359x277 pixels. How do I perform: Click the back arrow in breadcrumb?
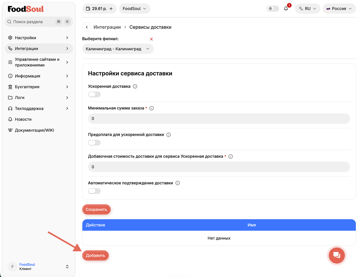point(86,27)
